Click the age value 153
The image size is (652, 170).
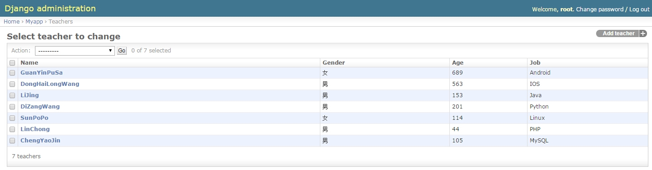coord(458,95)
